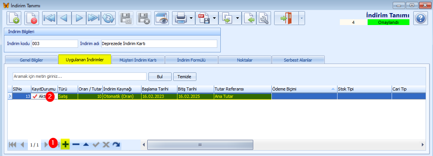
Task: Expand the copy documents dropdown arrow
Action: click(237, 18)
